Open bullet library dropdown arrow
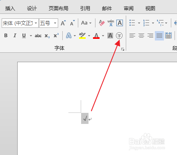Viewport: 177px width, 155px height. 139,23
